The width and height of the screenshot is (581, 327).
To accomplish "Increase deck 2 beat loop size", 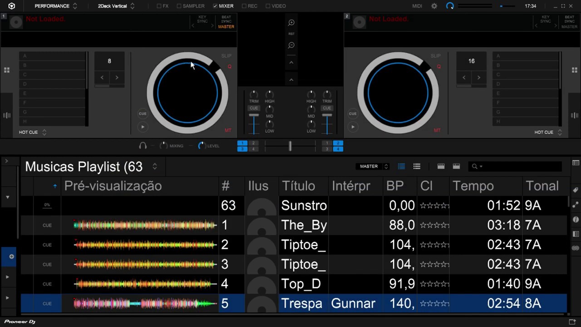I will point(478,78).
